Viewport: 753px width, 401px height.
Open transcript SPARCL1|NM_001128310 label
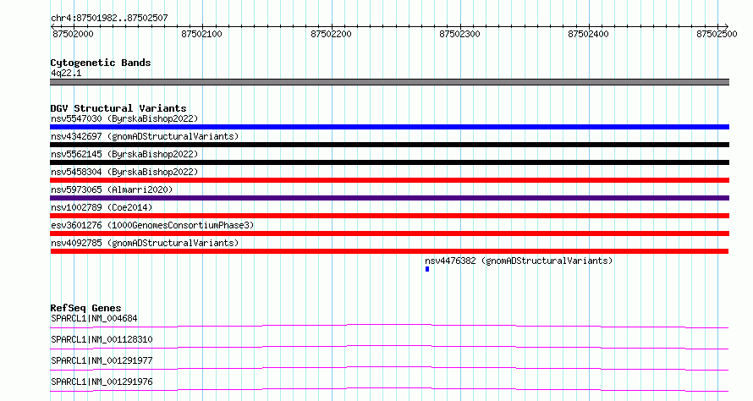pyautogui.click(x=102, y=339)
